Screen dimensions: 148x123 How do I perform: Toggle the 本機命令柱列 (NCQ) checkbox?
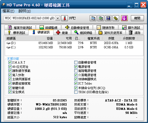[76, 88]
